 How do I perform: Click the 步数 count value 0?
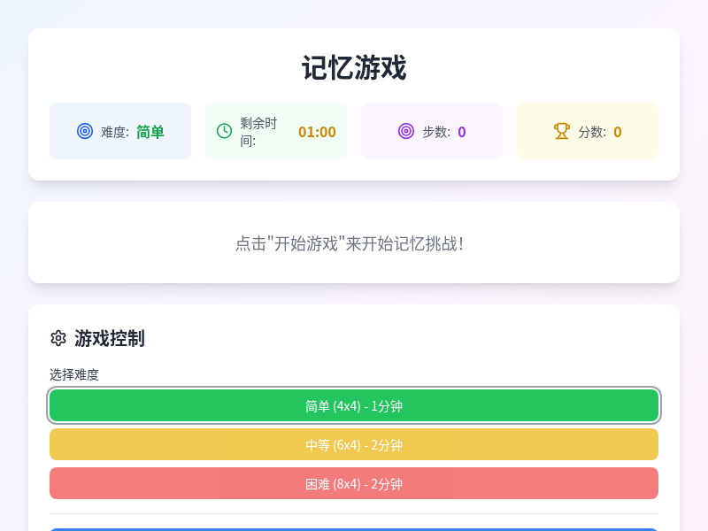pos(461,132)
